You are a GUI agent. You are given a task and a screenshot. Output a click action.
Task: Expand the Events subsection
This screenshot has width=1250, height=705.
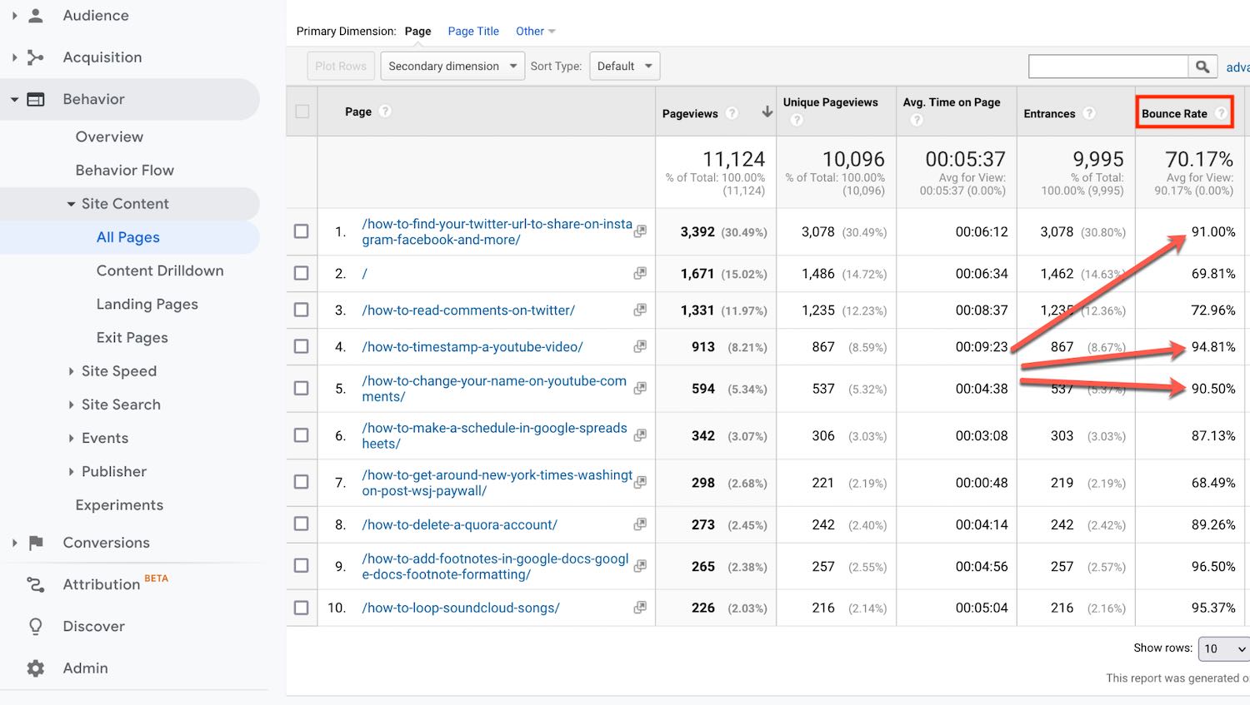click(71, 438)
